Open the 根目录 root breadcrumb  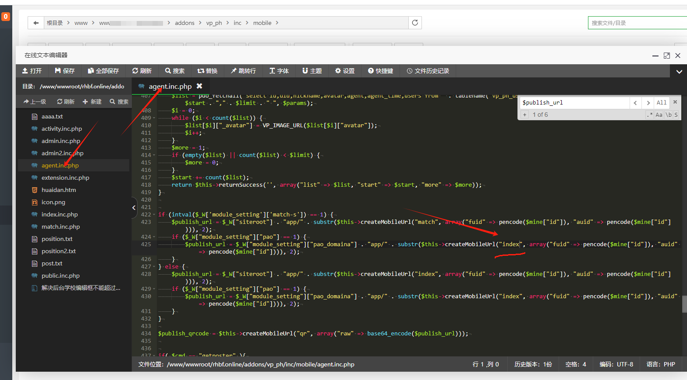(x=55, y=23)
